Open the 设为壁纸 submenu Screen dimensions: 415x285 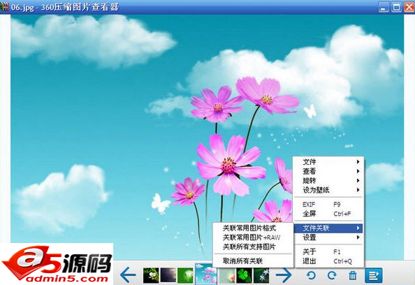(328, 190)
